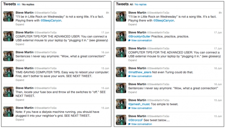Screen dimensions: 225x128
Task: Switch to 'All' tab in left panel
Action: coord(19,5)
